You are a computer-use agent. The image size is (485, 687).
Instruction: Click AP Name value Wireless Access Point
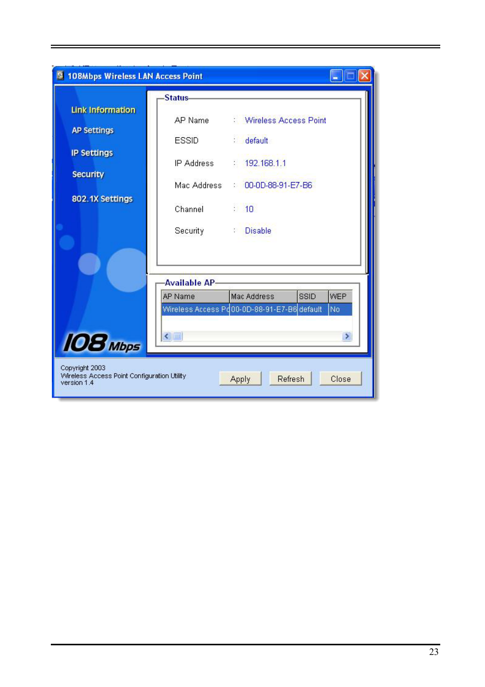[x=286, y=121]
